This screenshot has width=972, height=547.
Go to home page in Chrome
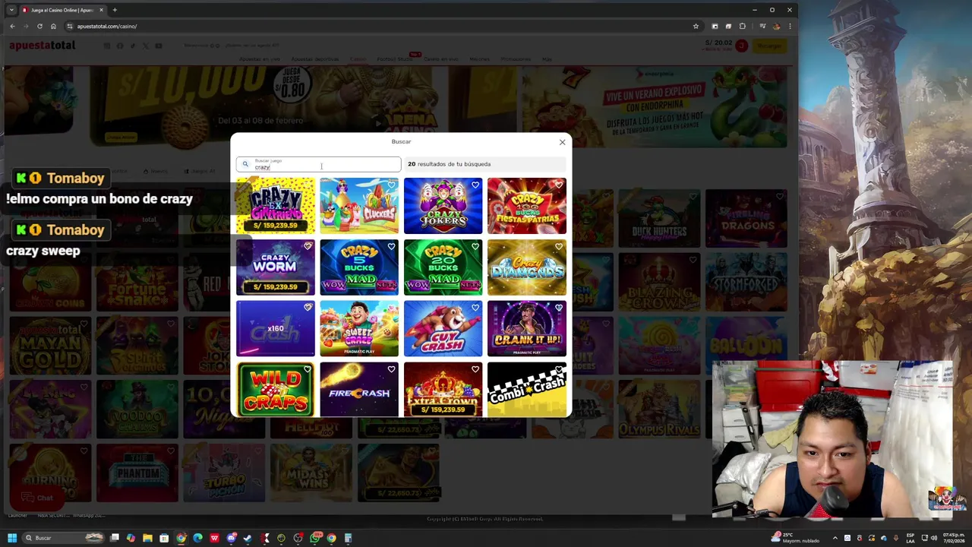coord(53,26)
